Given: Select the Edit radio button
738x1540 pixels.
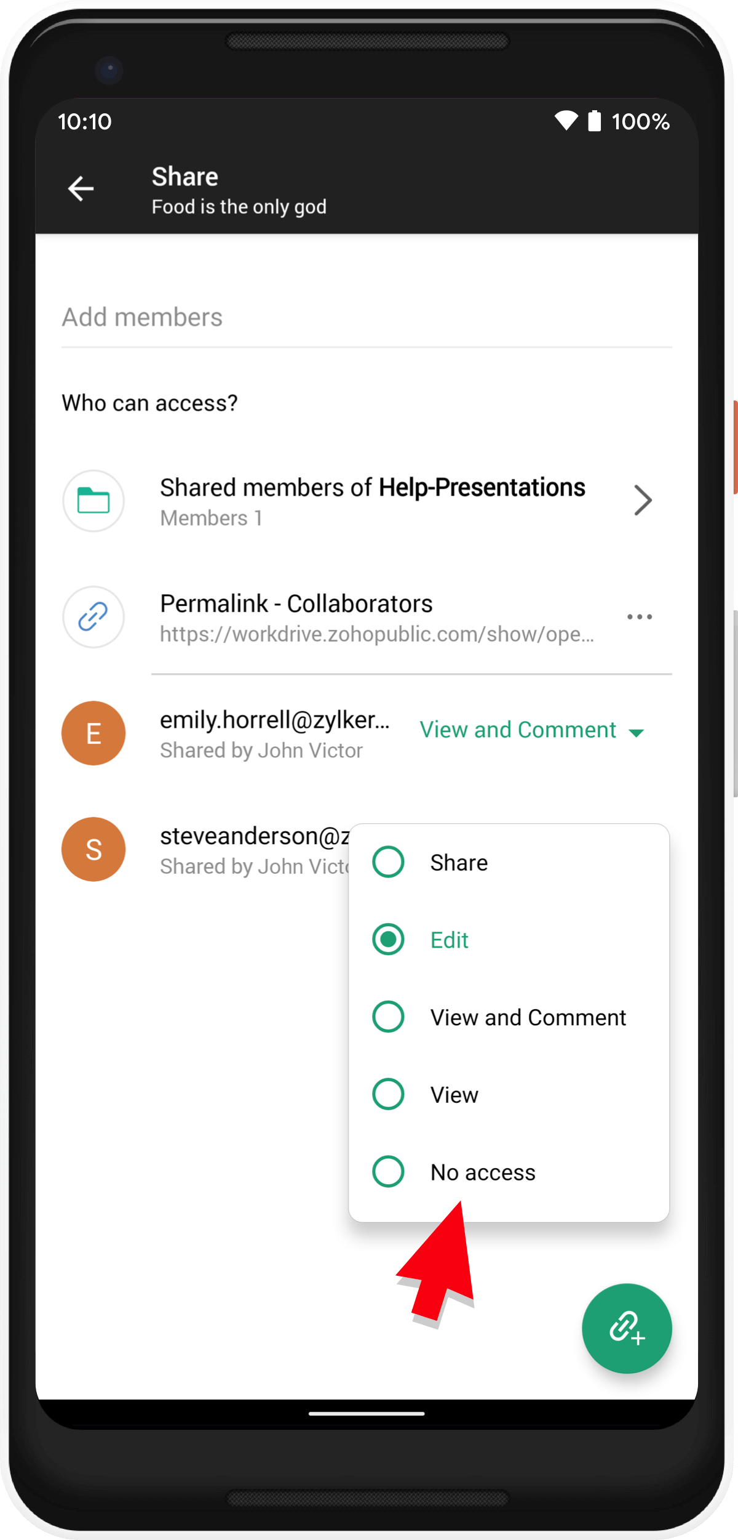Looking at the screenshot, I should coord(388,940).
